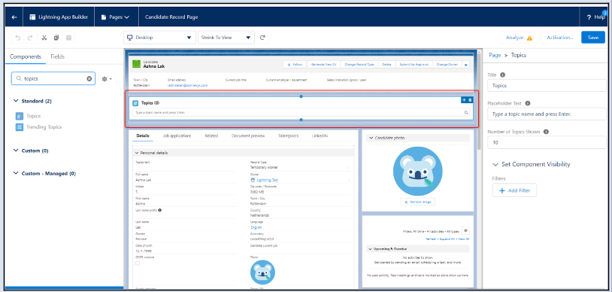The height and width of the screenshot is (292, 612).
Task: Add component below Topics via bottom plus handle
Action: 301,120
